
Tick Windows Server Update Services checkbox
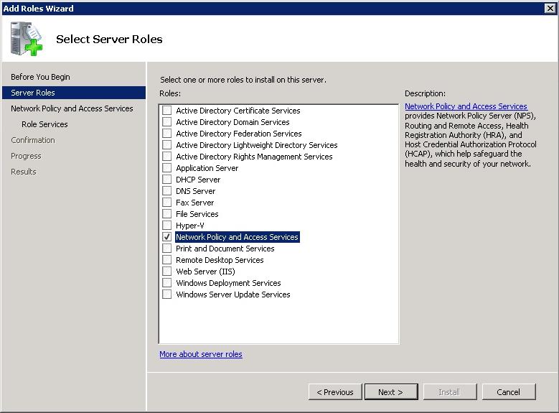(x=167, y=294)
